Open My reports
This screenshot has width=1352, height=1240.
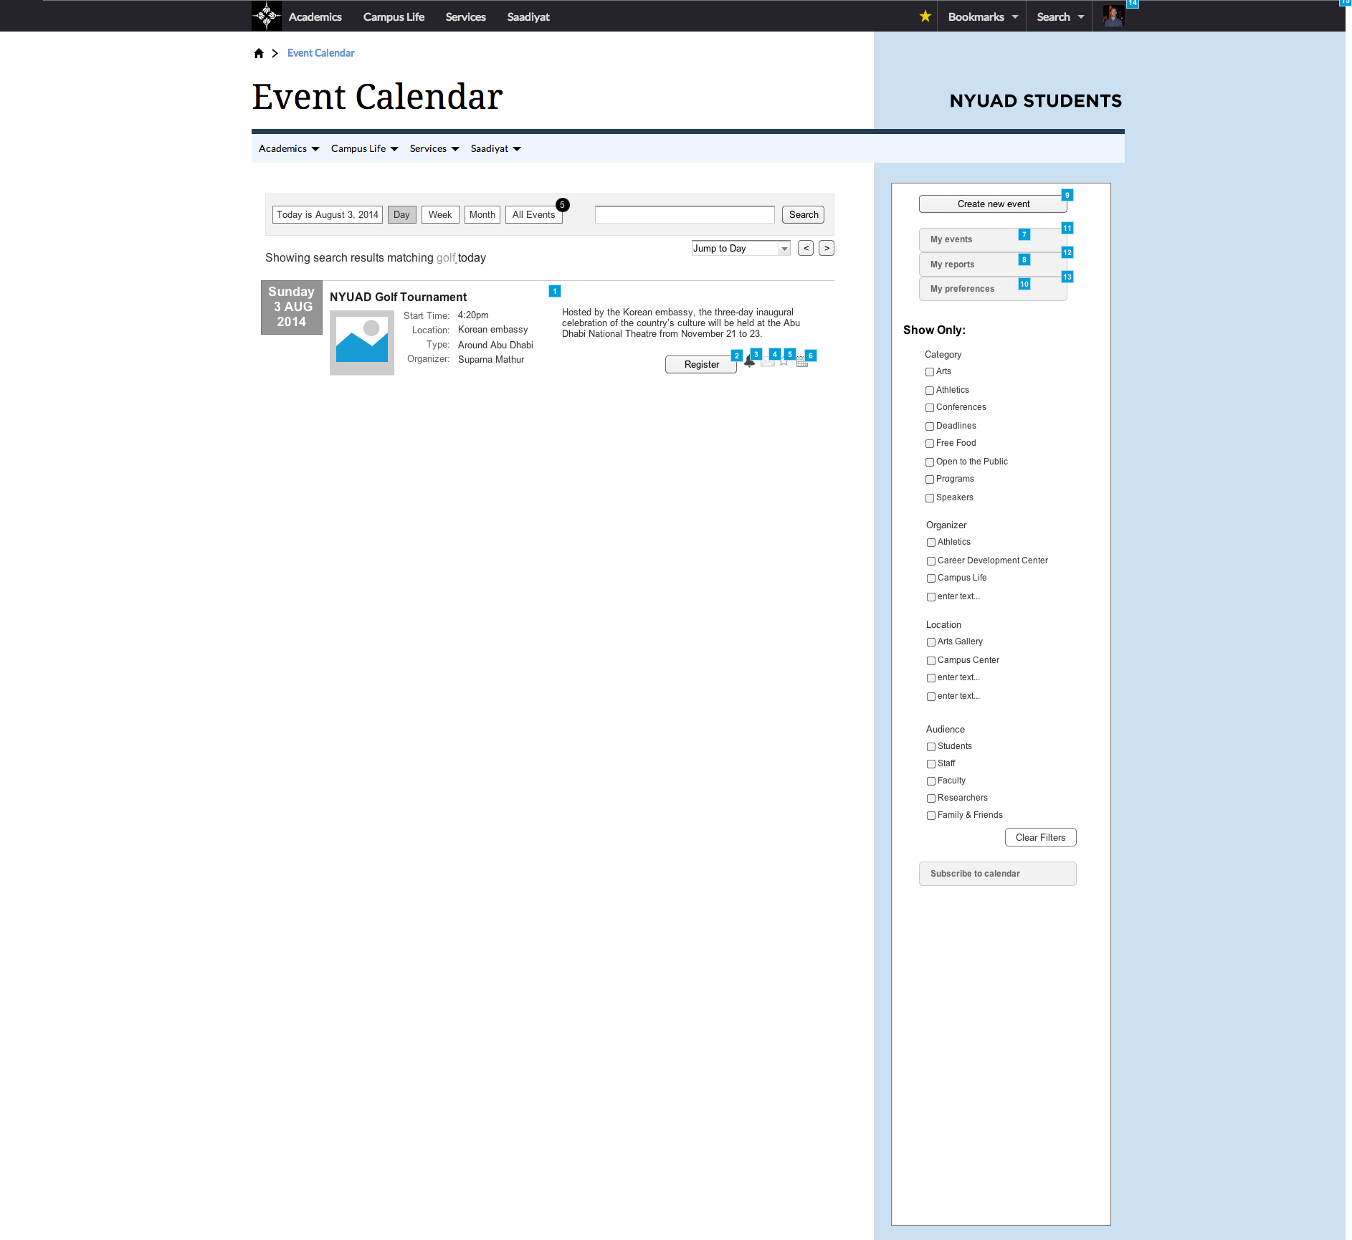coord(993,264)
